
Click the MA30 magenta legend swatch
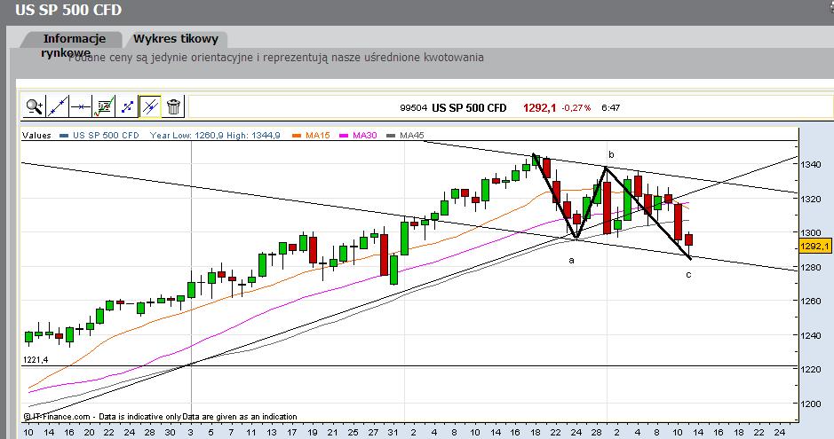click(x=344, y=136)
